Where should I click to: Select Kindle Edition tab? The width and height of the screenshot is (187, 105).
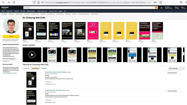coord(35,68)
